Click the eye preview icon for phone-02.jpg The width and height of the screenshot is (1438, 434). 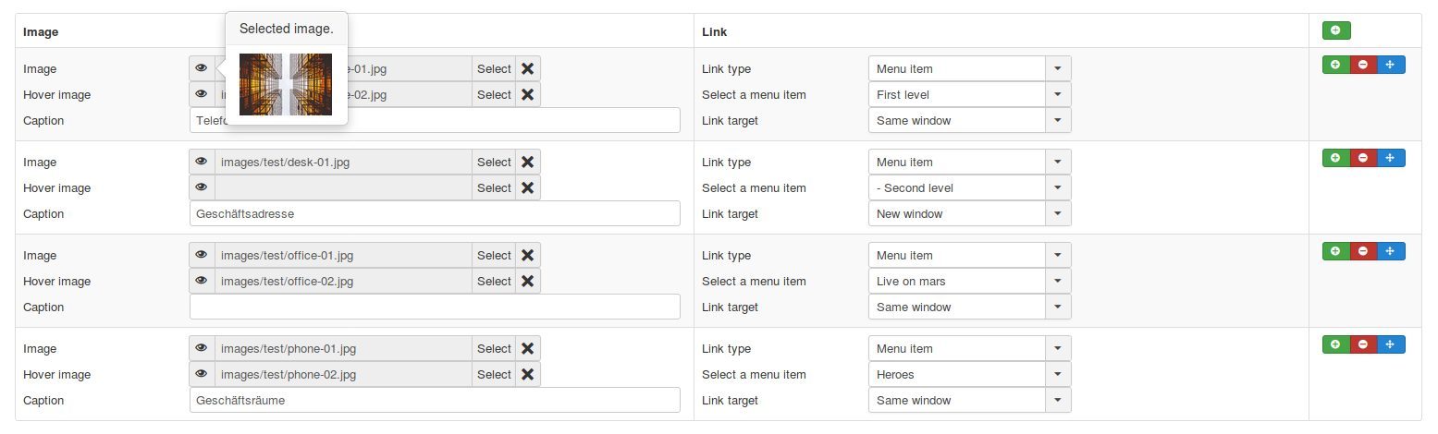(x=202, y=375)
